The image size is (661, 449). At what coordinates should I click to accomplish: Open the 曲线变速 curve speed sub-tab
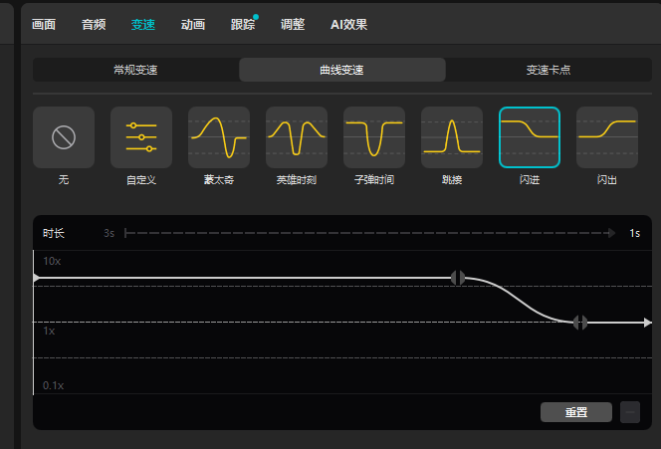[x=341, y=71]
